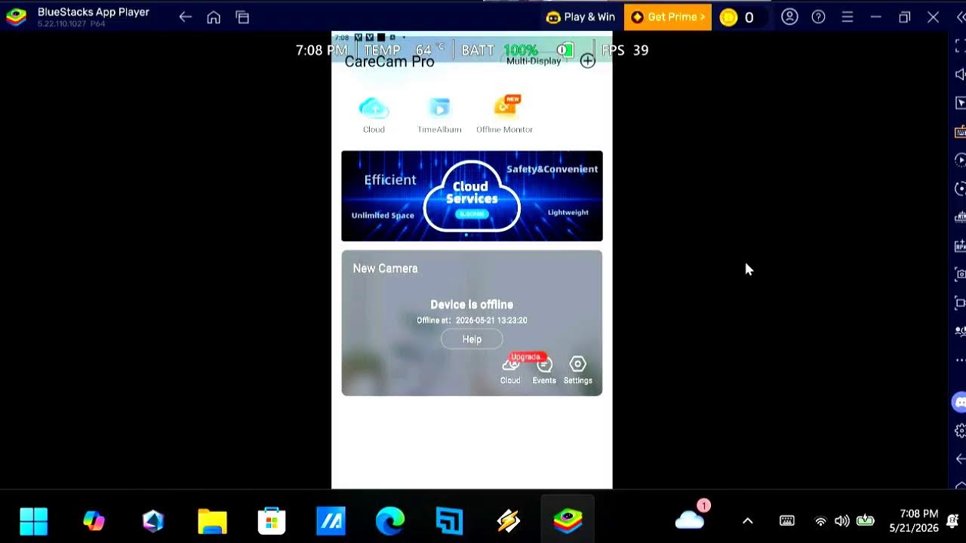
Task: Launch Microsoft Edge from the taskbar
Action: (x=390, y=521)
